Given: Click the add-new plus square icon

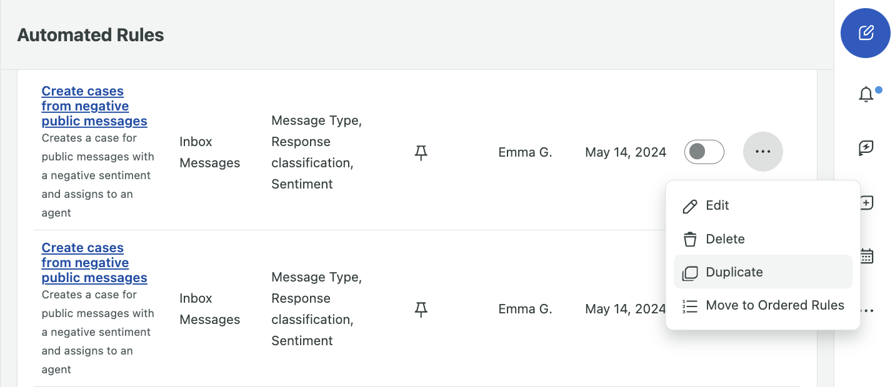Looking at the screenshot, I should (x=866, y=202).
